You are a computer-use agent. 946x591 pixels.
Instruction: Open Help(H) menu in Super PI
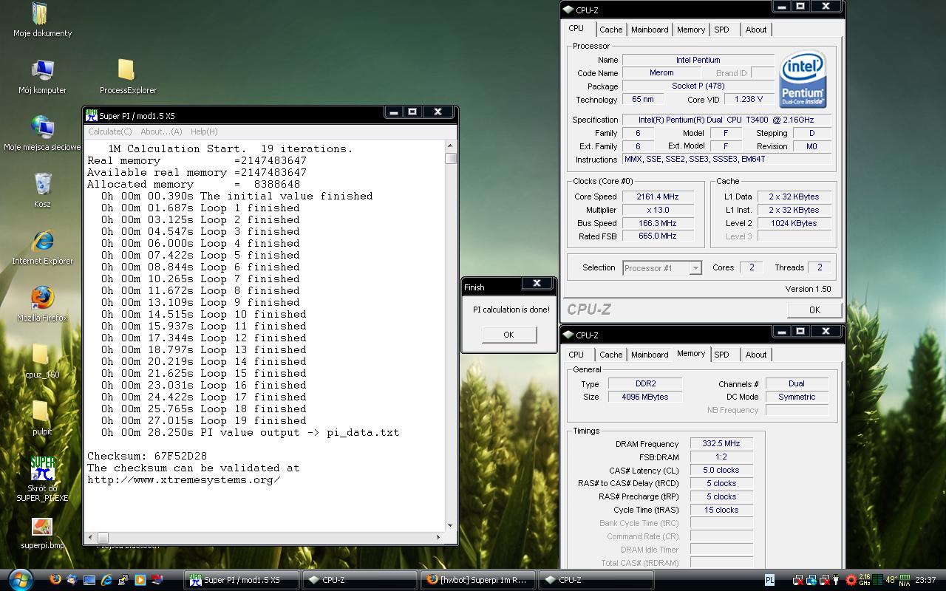[x=204, y=131]
